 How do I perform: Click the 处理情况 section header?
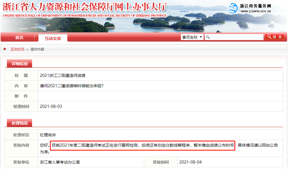(19, 123)
